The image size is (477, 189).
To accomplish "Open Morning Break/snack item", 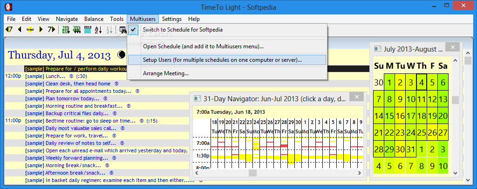I will point(63,165).
